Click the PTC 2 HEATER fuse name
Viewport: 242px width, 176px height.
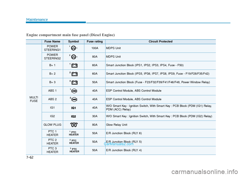point(52,142)
